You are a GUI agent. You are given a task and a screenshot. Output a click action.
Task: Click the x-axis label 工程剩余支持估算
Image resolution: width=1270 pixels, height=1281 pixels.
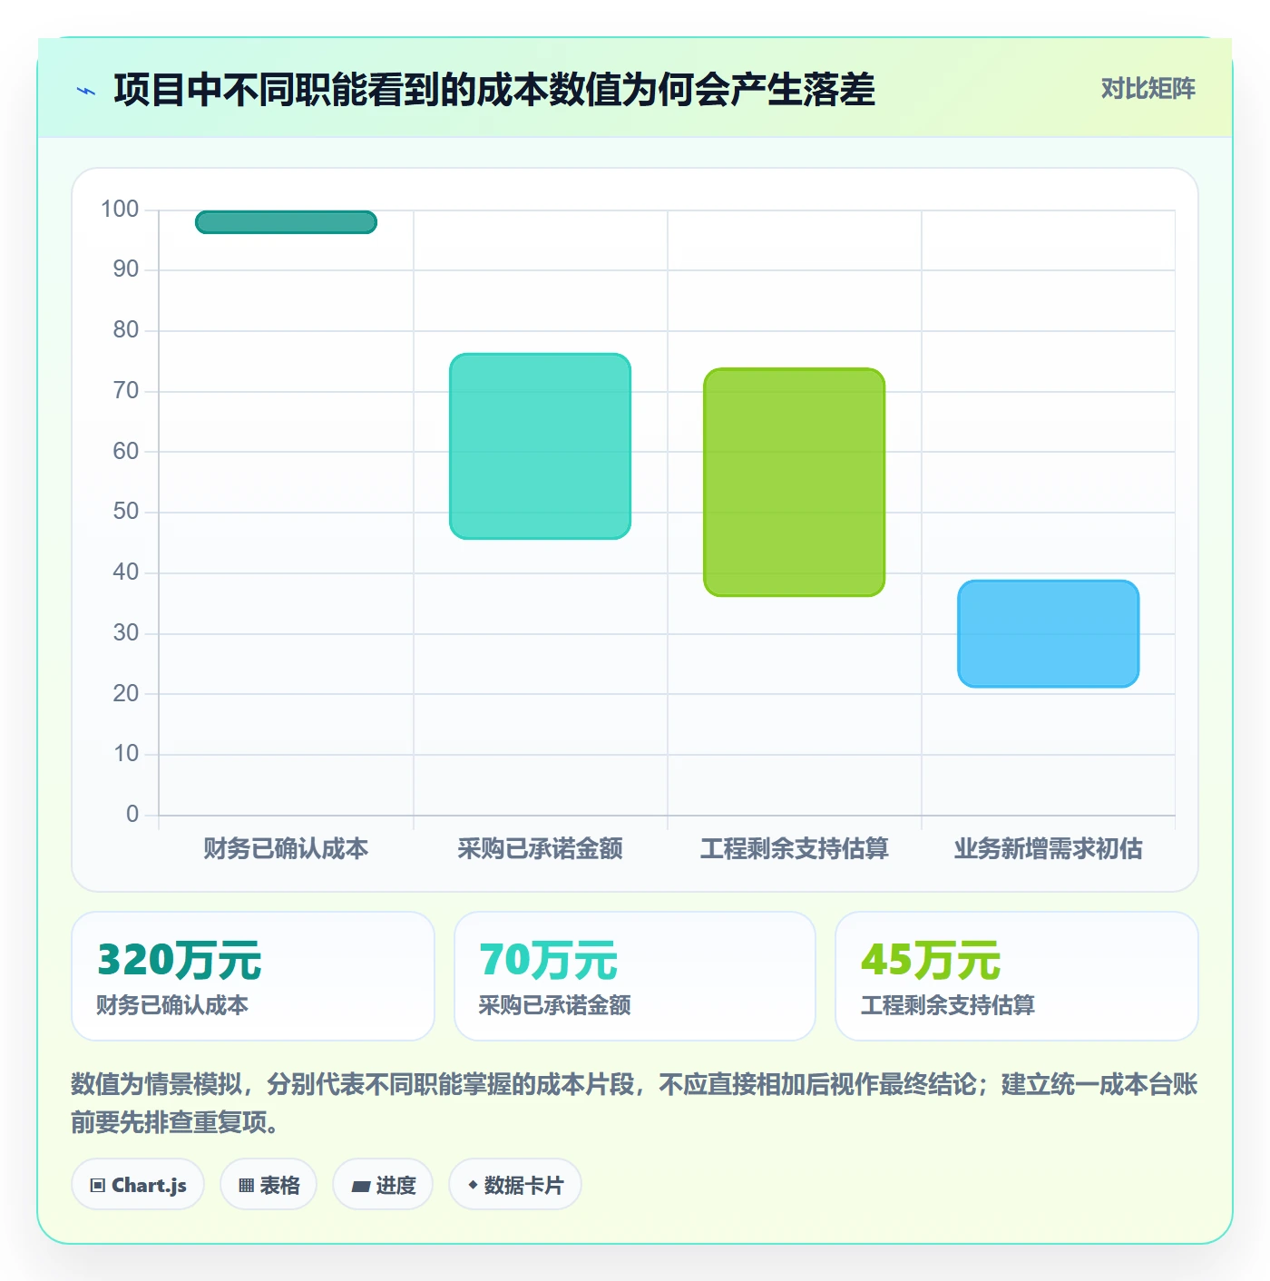[x=794, y=849]
